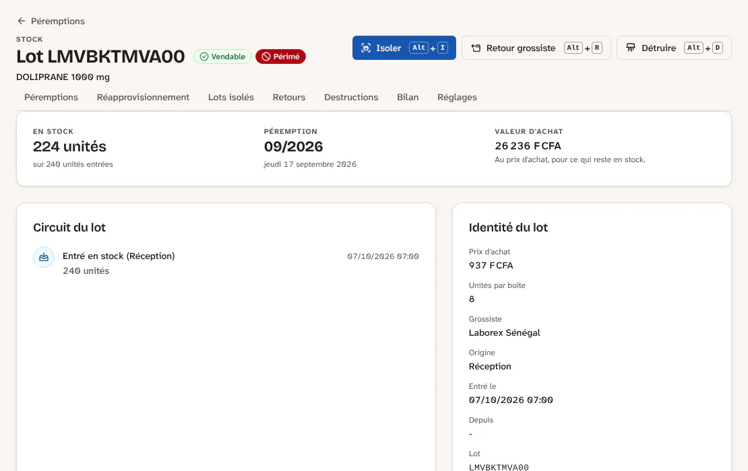Show the Bilan tab
Image resolution: width=748 pixels, height=471 pixels.
click(408, 97)
